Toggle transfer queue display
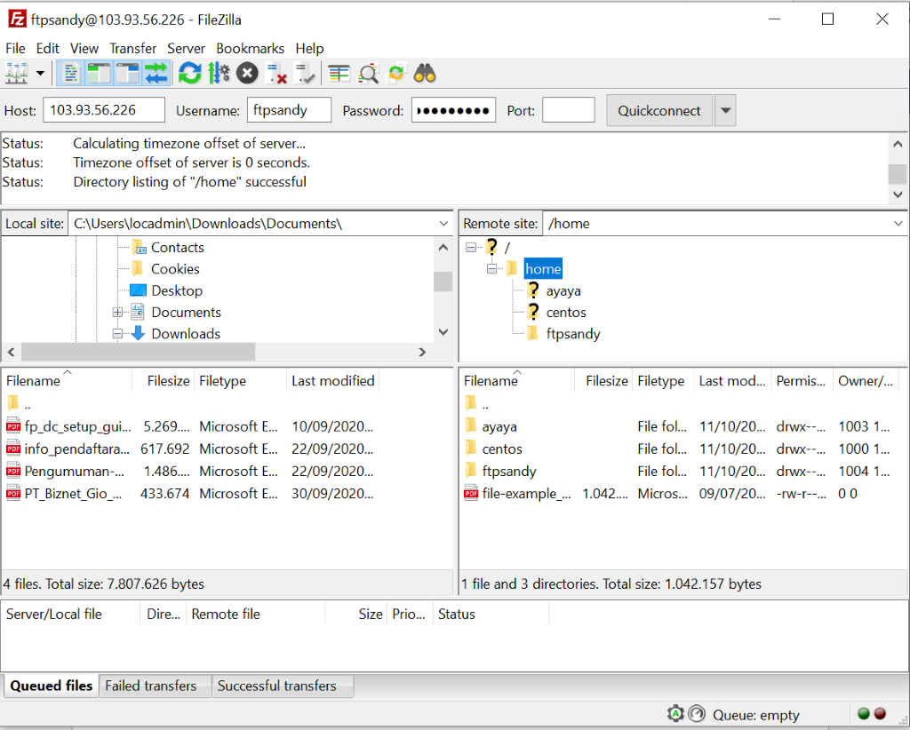 (156, 74)
